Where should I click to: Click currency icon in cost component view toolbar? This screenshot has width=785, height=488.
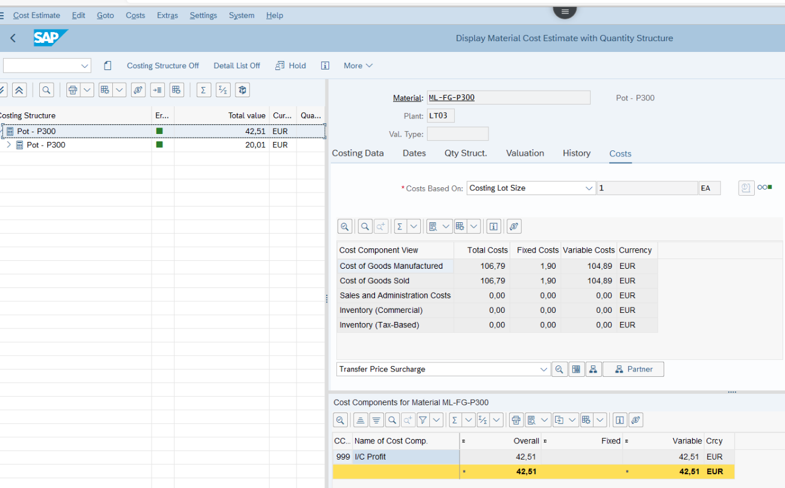pyautogui.click(x=514, y=226)
